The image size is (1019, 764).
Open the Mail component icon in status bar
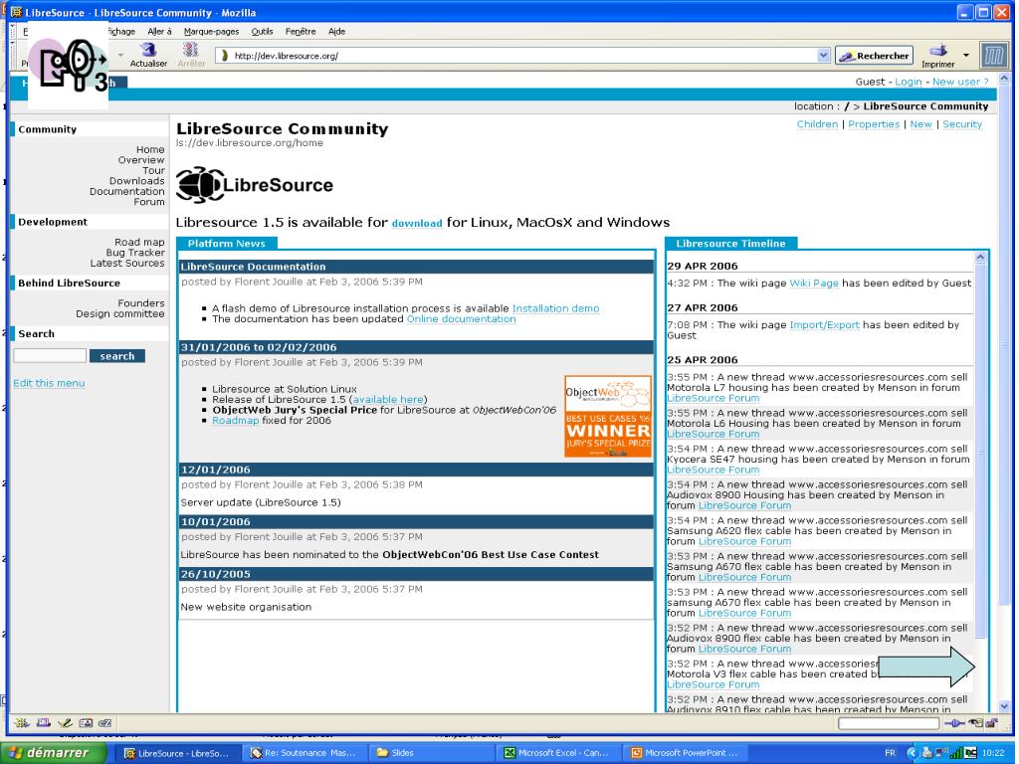pyautogui.click(x=44, y=722)
